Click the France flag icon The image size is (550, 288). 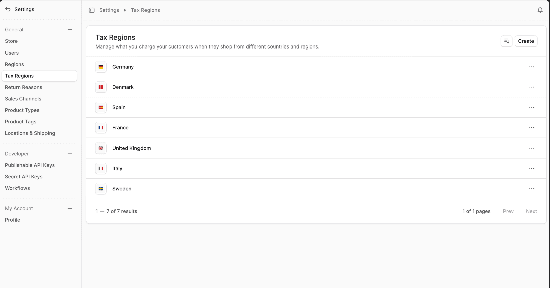pos(101,128)
